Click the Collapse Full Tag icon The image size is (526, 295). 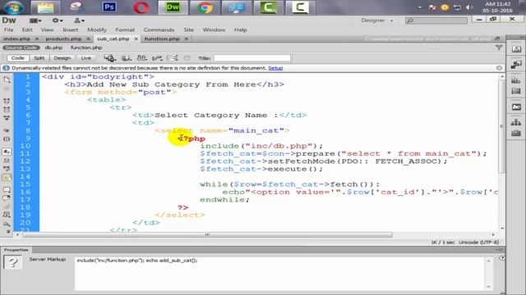pos(7,101)
